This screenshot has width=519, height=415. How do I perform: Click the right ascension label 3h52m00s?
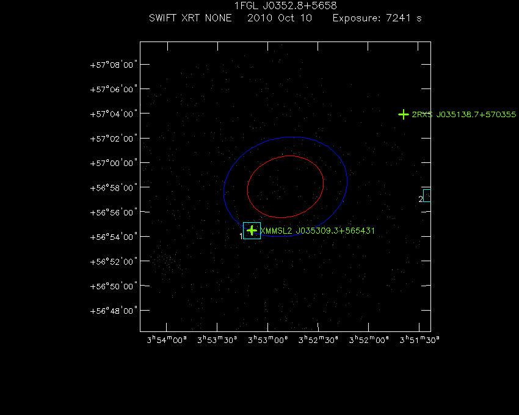[369, 340]
